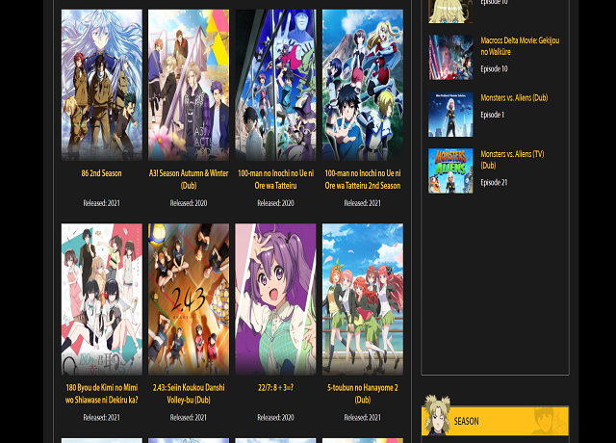Select Monsters vs. Aliens (TV) (Dub) link

(513, 160)
